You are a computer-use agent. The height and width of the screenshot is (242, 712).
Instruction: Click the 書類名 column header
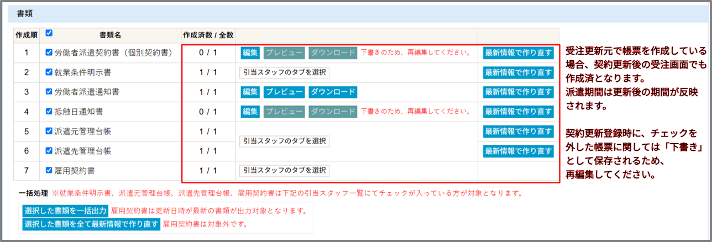point(110,35)
